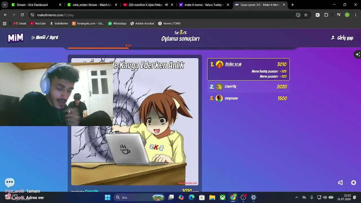This screenshot has height=203, width=361.
Task: Open the game settings gear
Action: (x=353, y=183)
